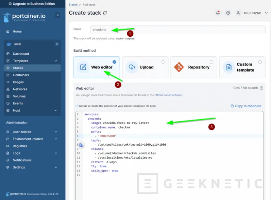271x200 pixels.
Task: Click the Logs document icon
Action: pos(8,153)
